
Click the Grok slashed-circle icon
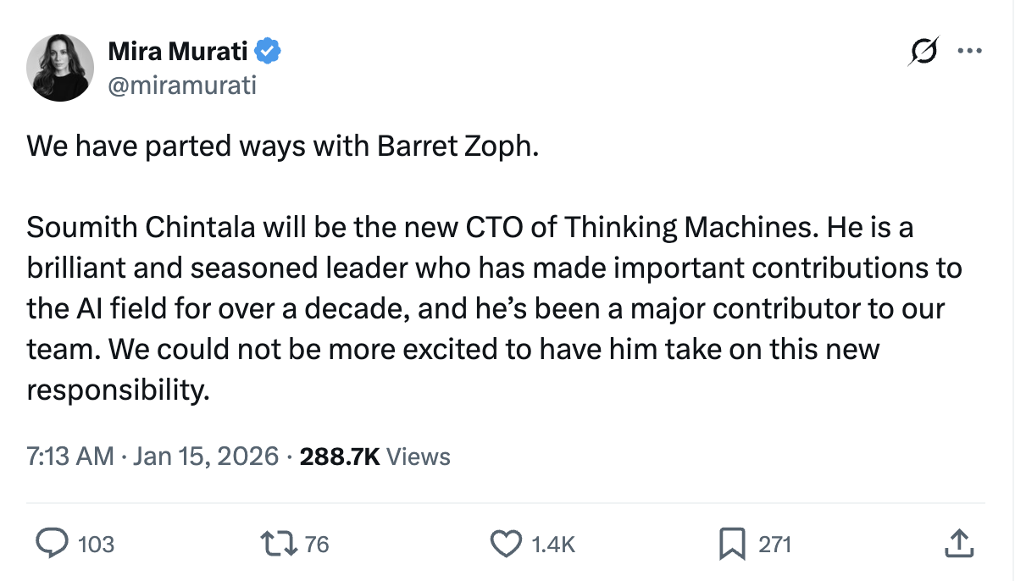(x=923, y=53)
